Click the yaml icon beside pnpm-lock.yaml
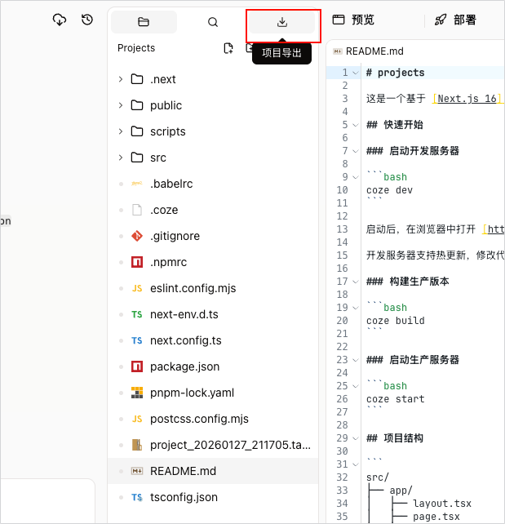Viewport: 505px width, 524px height. click(x=137, y=393)
